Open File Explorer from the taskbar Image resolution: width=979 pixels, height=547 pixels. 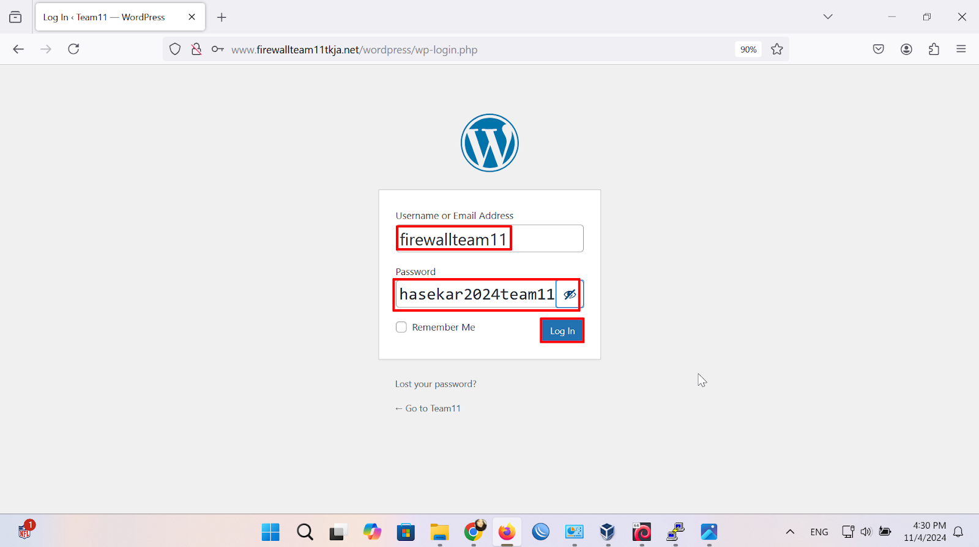439,532
